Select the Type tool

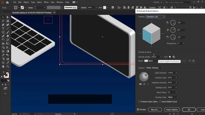point(3,28)
